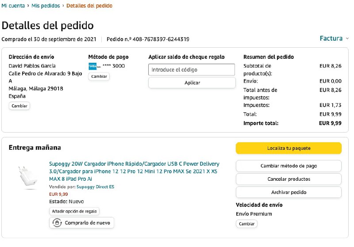354x247 pixels.
Task: Click Cancelar productos
Action: pos(289,179)
